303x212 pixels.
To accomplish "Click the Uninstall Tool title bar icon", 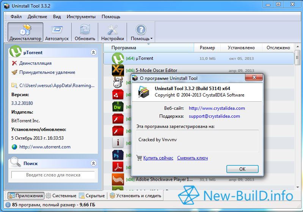I will tap(6, 6).
